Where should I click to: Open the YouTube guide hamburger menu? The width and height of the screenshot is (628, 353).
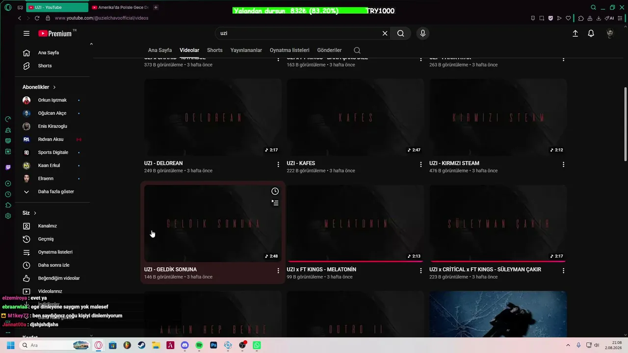click(x=26, y=33)
